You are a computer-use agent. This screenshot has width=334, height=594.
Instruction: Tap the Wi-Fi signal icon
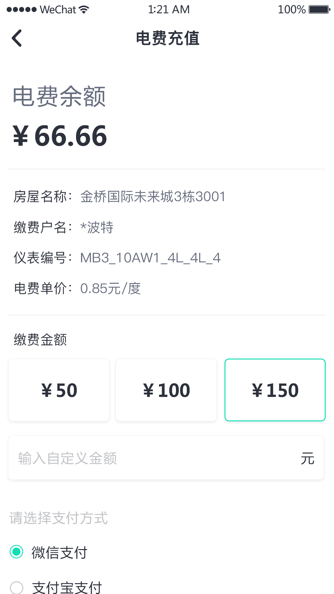point(83,10)
